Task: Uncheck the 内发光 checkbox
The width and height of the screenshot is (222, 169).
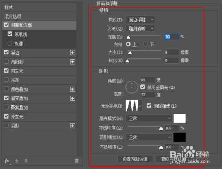Action: click(6, 70)
